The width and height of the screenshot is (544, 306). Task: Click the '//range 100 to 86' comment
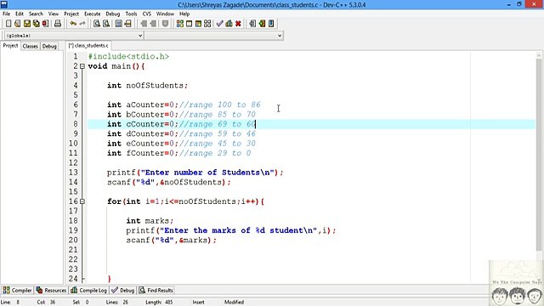[x=220, y=105]
